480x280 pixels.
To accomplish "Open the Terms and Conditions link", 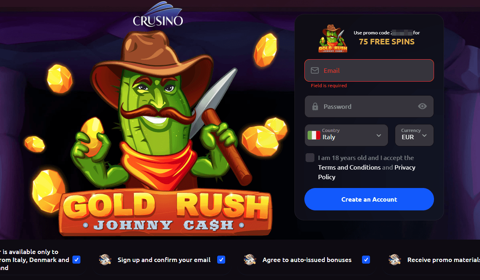I will (x=349, y=167).
